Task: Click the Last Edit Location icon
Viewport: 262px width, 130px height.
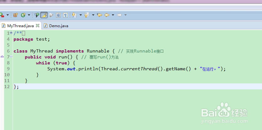Action: [x=99, y=15]
